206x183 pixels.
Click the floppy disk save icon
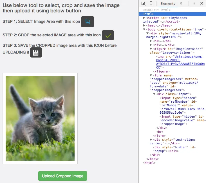pos(36,52)
